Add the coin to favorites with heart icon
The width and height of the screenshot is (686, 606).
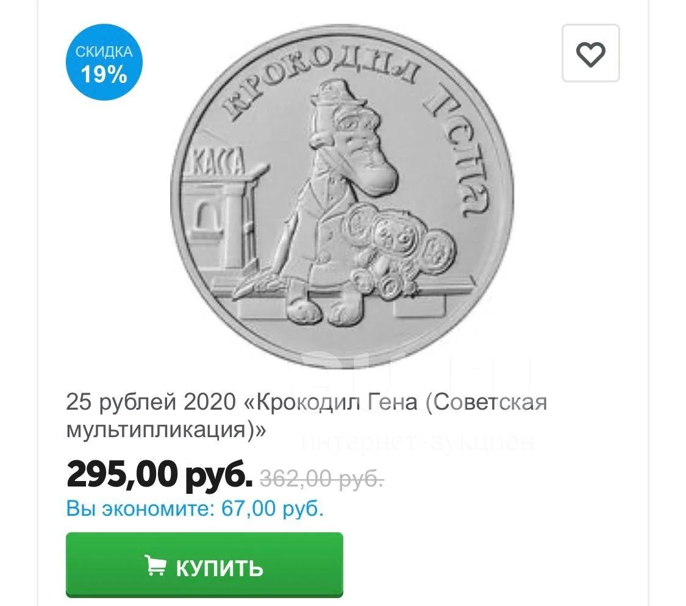[x=591, y=54]
